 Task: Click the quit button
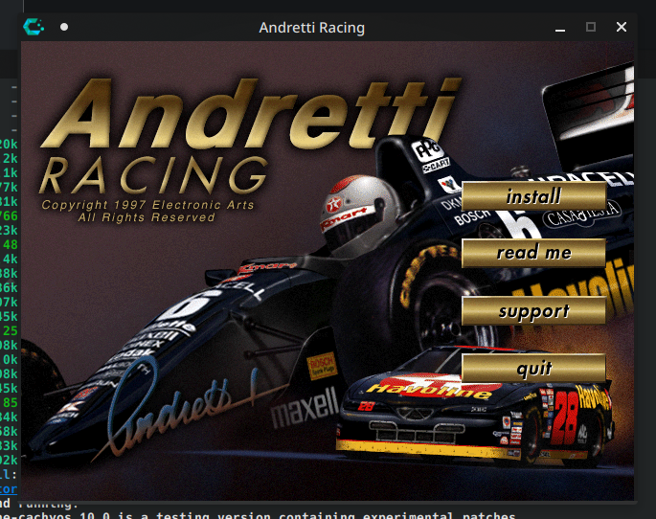click(x=533, y=368)
